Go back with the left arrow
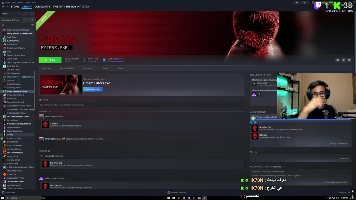The width and height of the screenshot is (356, 200). click(x=3, y=7)
